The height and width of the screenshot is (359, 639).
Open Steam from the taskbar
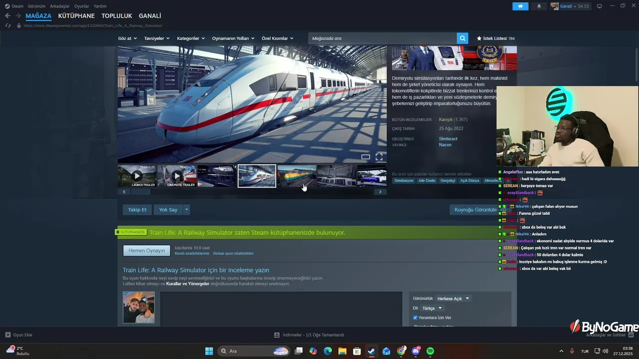click(371, 351)
